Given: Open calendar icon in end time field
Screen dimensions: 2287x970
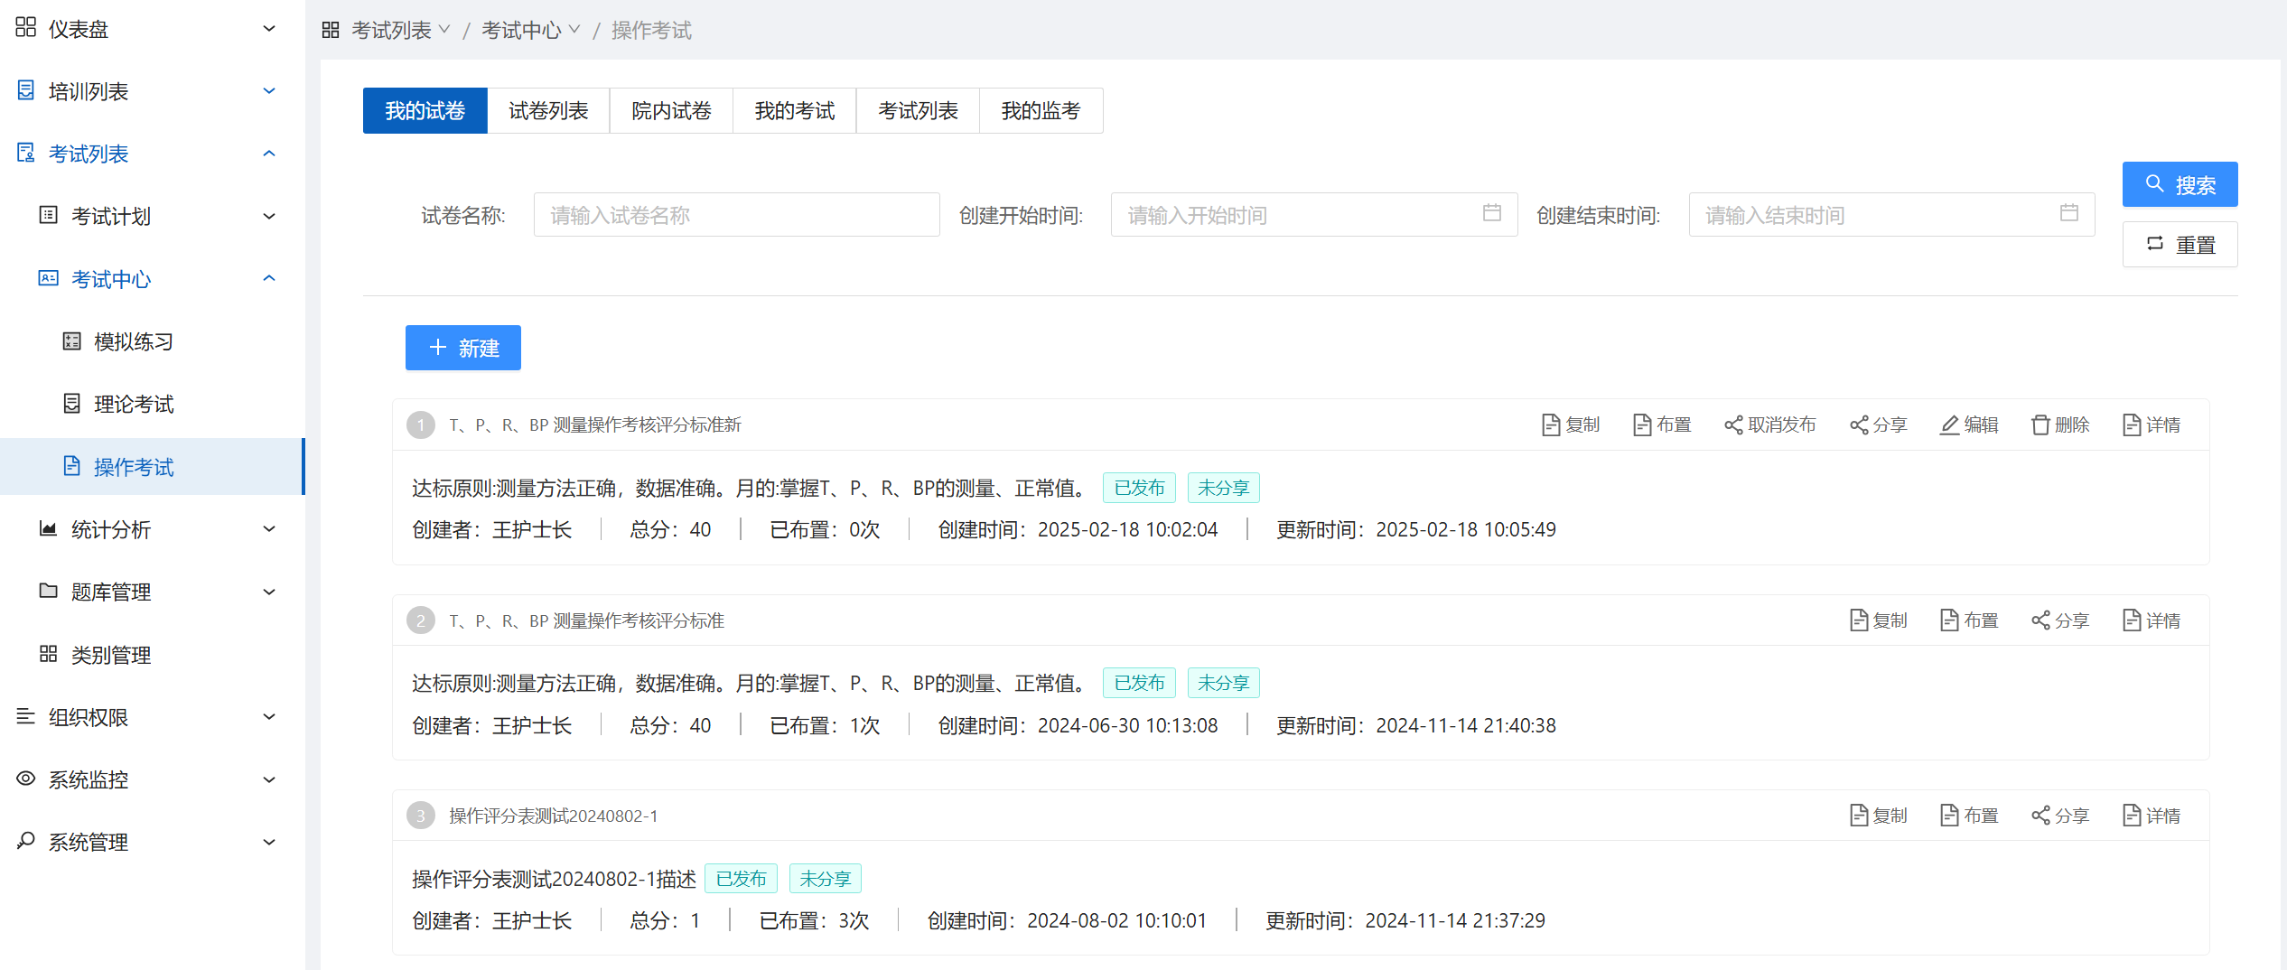Looking at the screenshot, I should point(2068,213).
